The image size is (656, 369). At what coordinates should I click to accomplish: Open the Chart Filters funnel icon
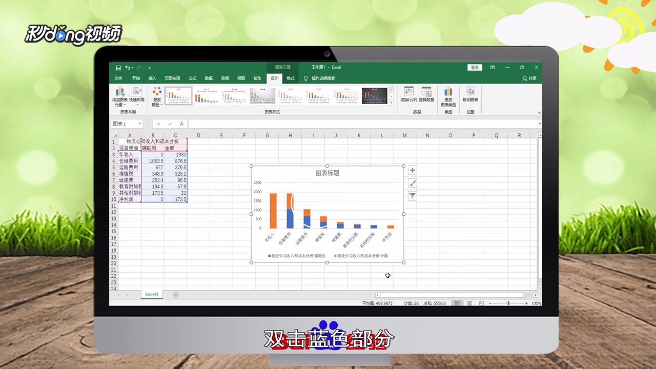[412, 195]
